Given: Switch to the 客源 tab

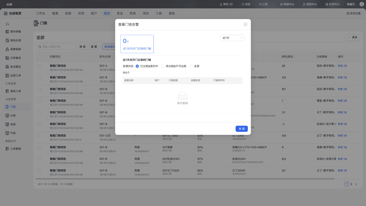Looking at the screenshot, I should click(55, 14).
